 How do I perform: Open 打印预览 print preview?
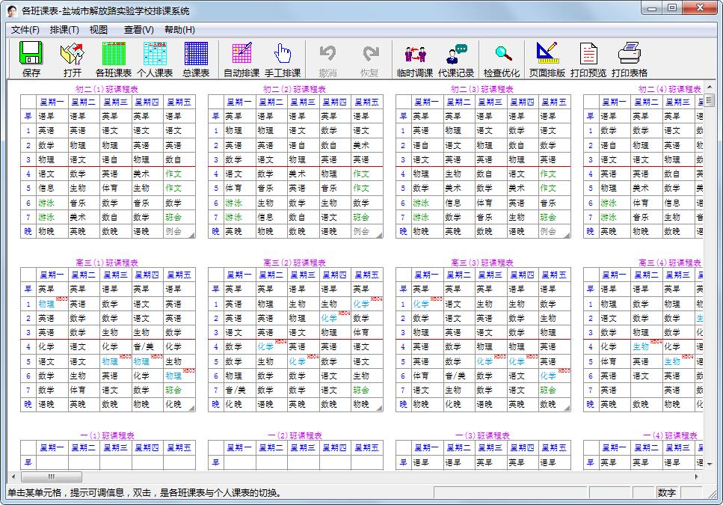[x=588, y=59]
